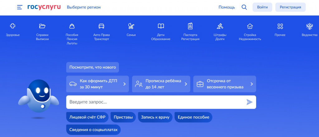The height and width of the screenshot is (137, 319).
Task: Click the search magnifier icon
Action: (244, 7)
